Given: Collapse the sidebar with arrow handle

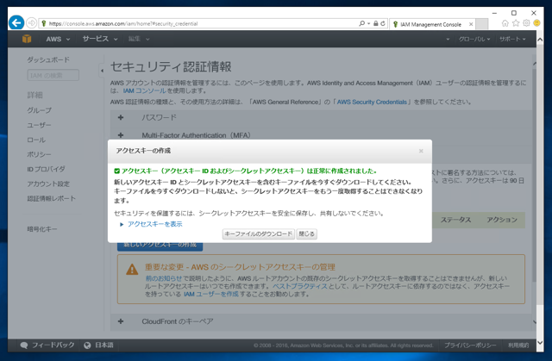Looking at the screenshot, I should pos(102,71).
